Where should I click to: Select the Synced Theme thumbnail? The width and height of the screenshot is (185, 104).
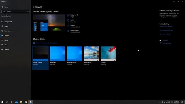coord(40,54)
